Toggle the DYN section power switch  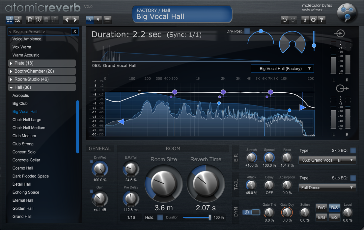[x=251, y=212]
